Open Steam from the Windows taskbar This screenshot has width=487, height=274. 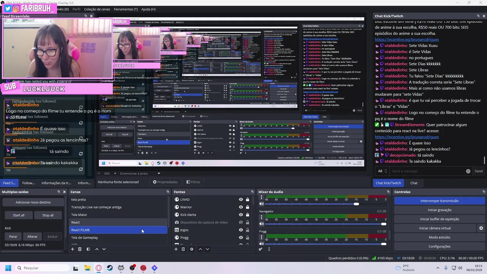(x=110, y=268)
